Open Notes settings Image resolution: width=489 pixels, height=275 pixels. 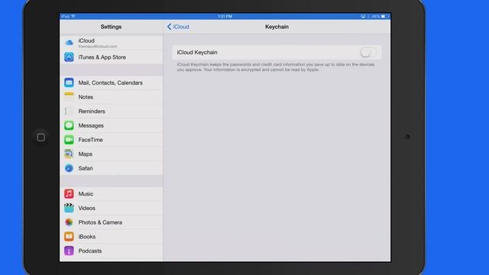click(x=111, y=97)
